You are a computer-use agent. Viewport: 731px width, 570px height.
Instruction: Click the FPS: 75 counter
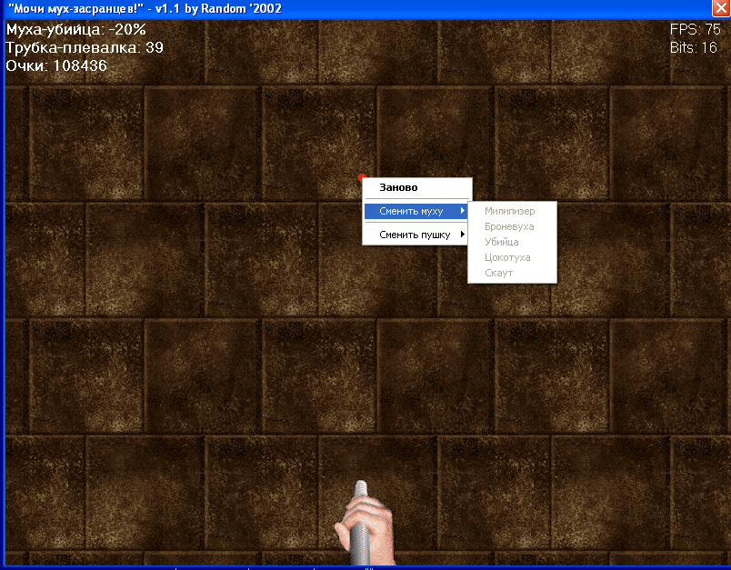point(696,29)
